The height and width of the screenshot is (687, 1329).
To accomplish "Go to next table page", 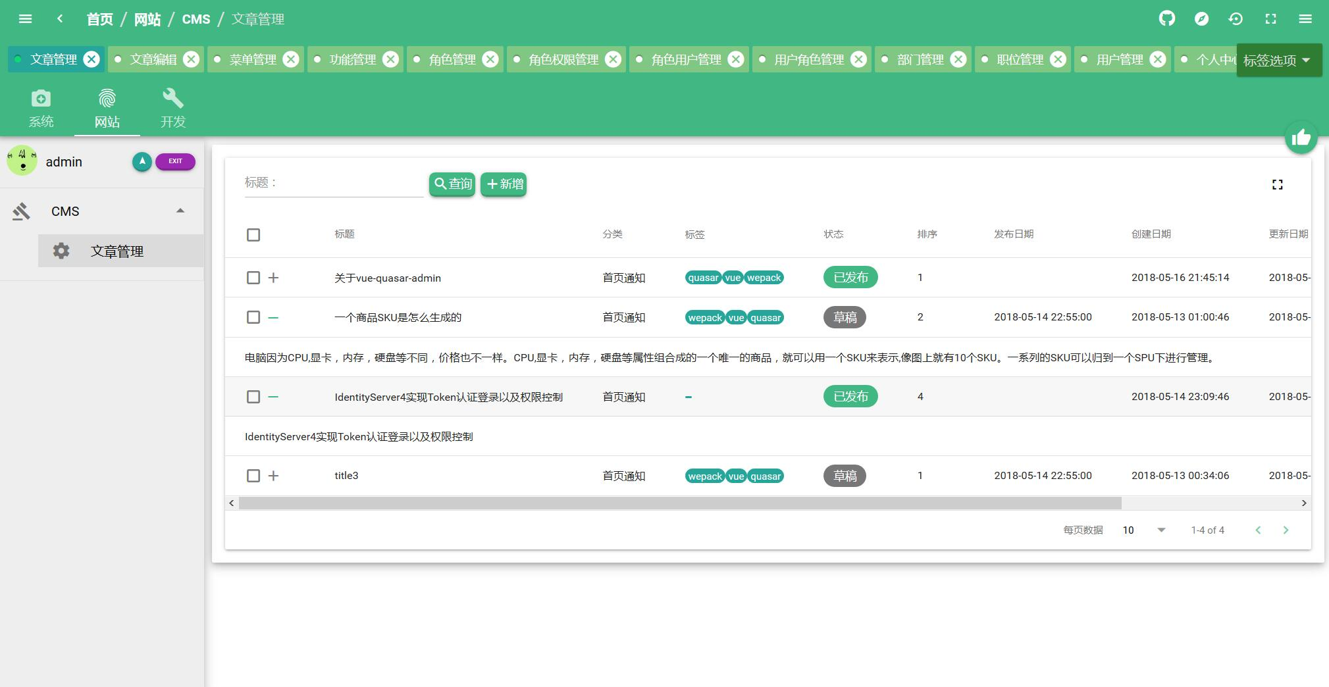I will (x=1286, y=530).
